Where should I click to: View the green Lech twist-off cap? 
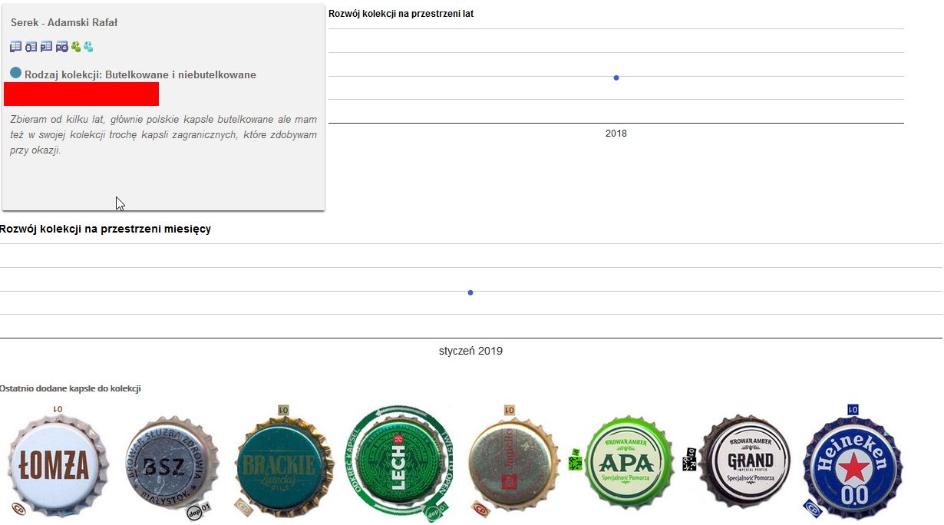399,464
